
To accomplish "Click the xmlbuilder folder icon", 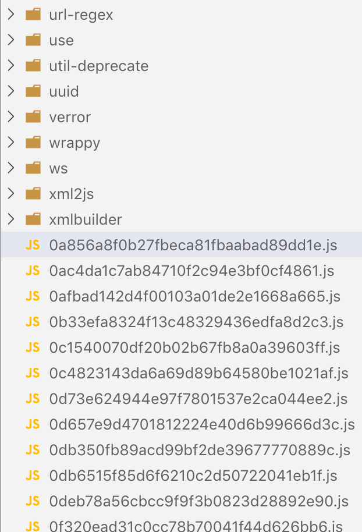I will click(33, 219).
